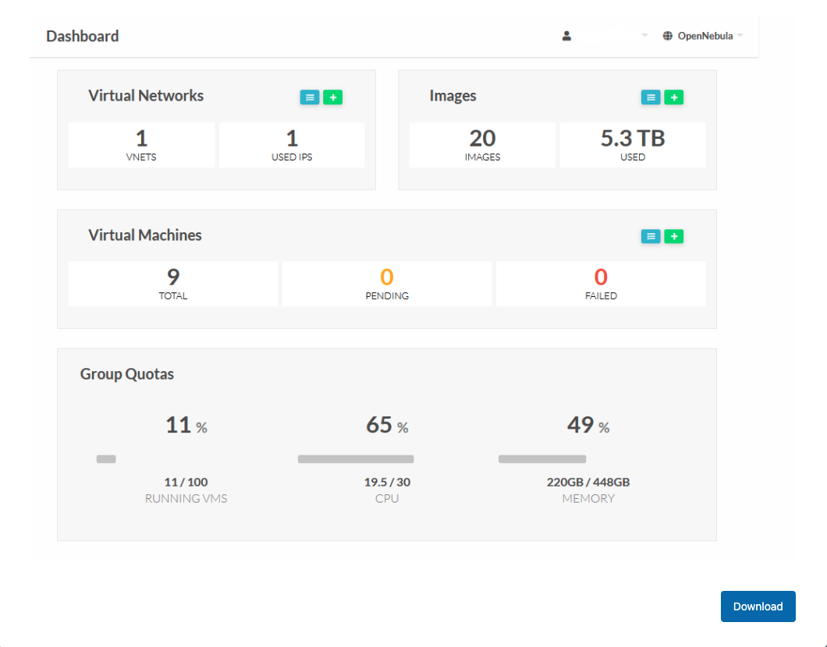Select the PENDING counter showing 0
Viewport: 827px width, 647px height.
tap(386, 283)
